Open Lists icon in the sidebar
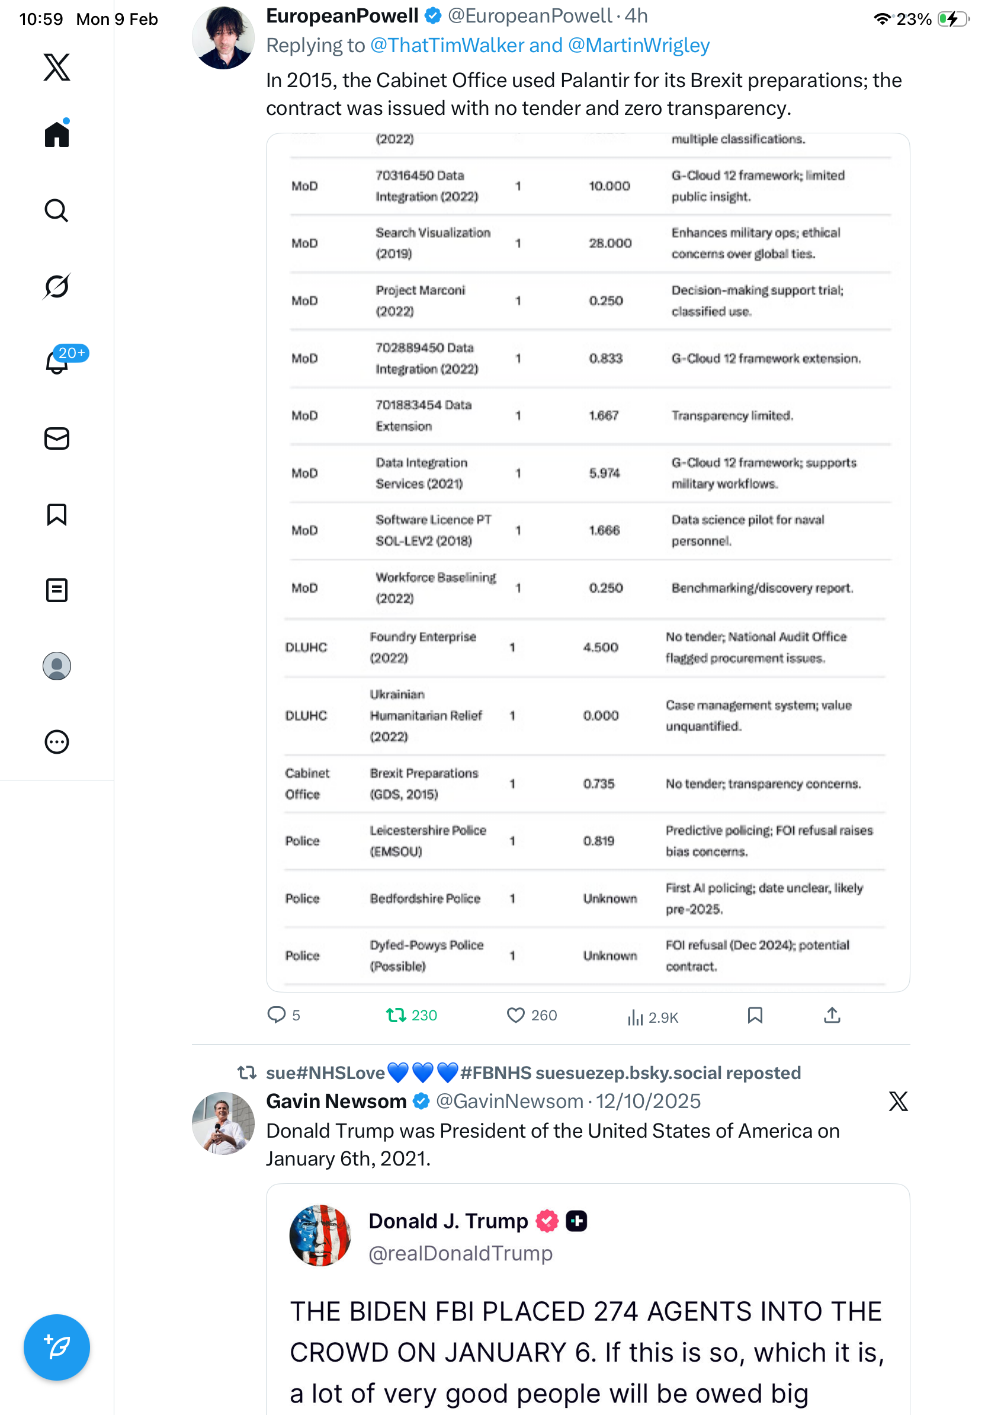This screenshot has width=988, height=1415. [x=57, y=590]
